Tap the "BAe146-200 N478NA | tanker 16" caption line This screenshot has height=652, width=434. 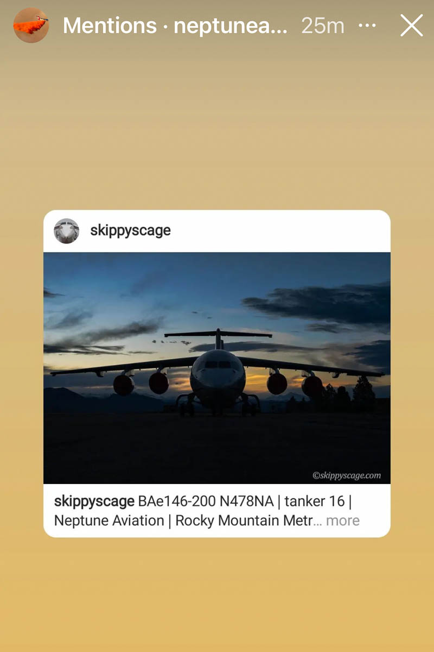click(x=241, y=501)
